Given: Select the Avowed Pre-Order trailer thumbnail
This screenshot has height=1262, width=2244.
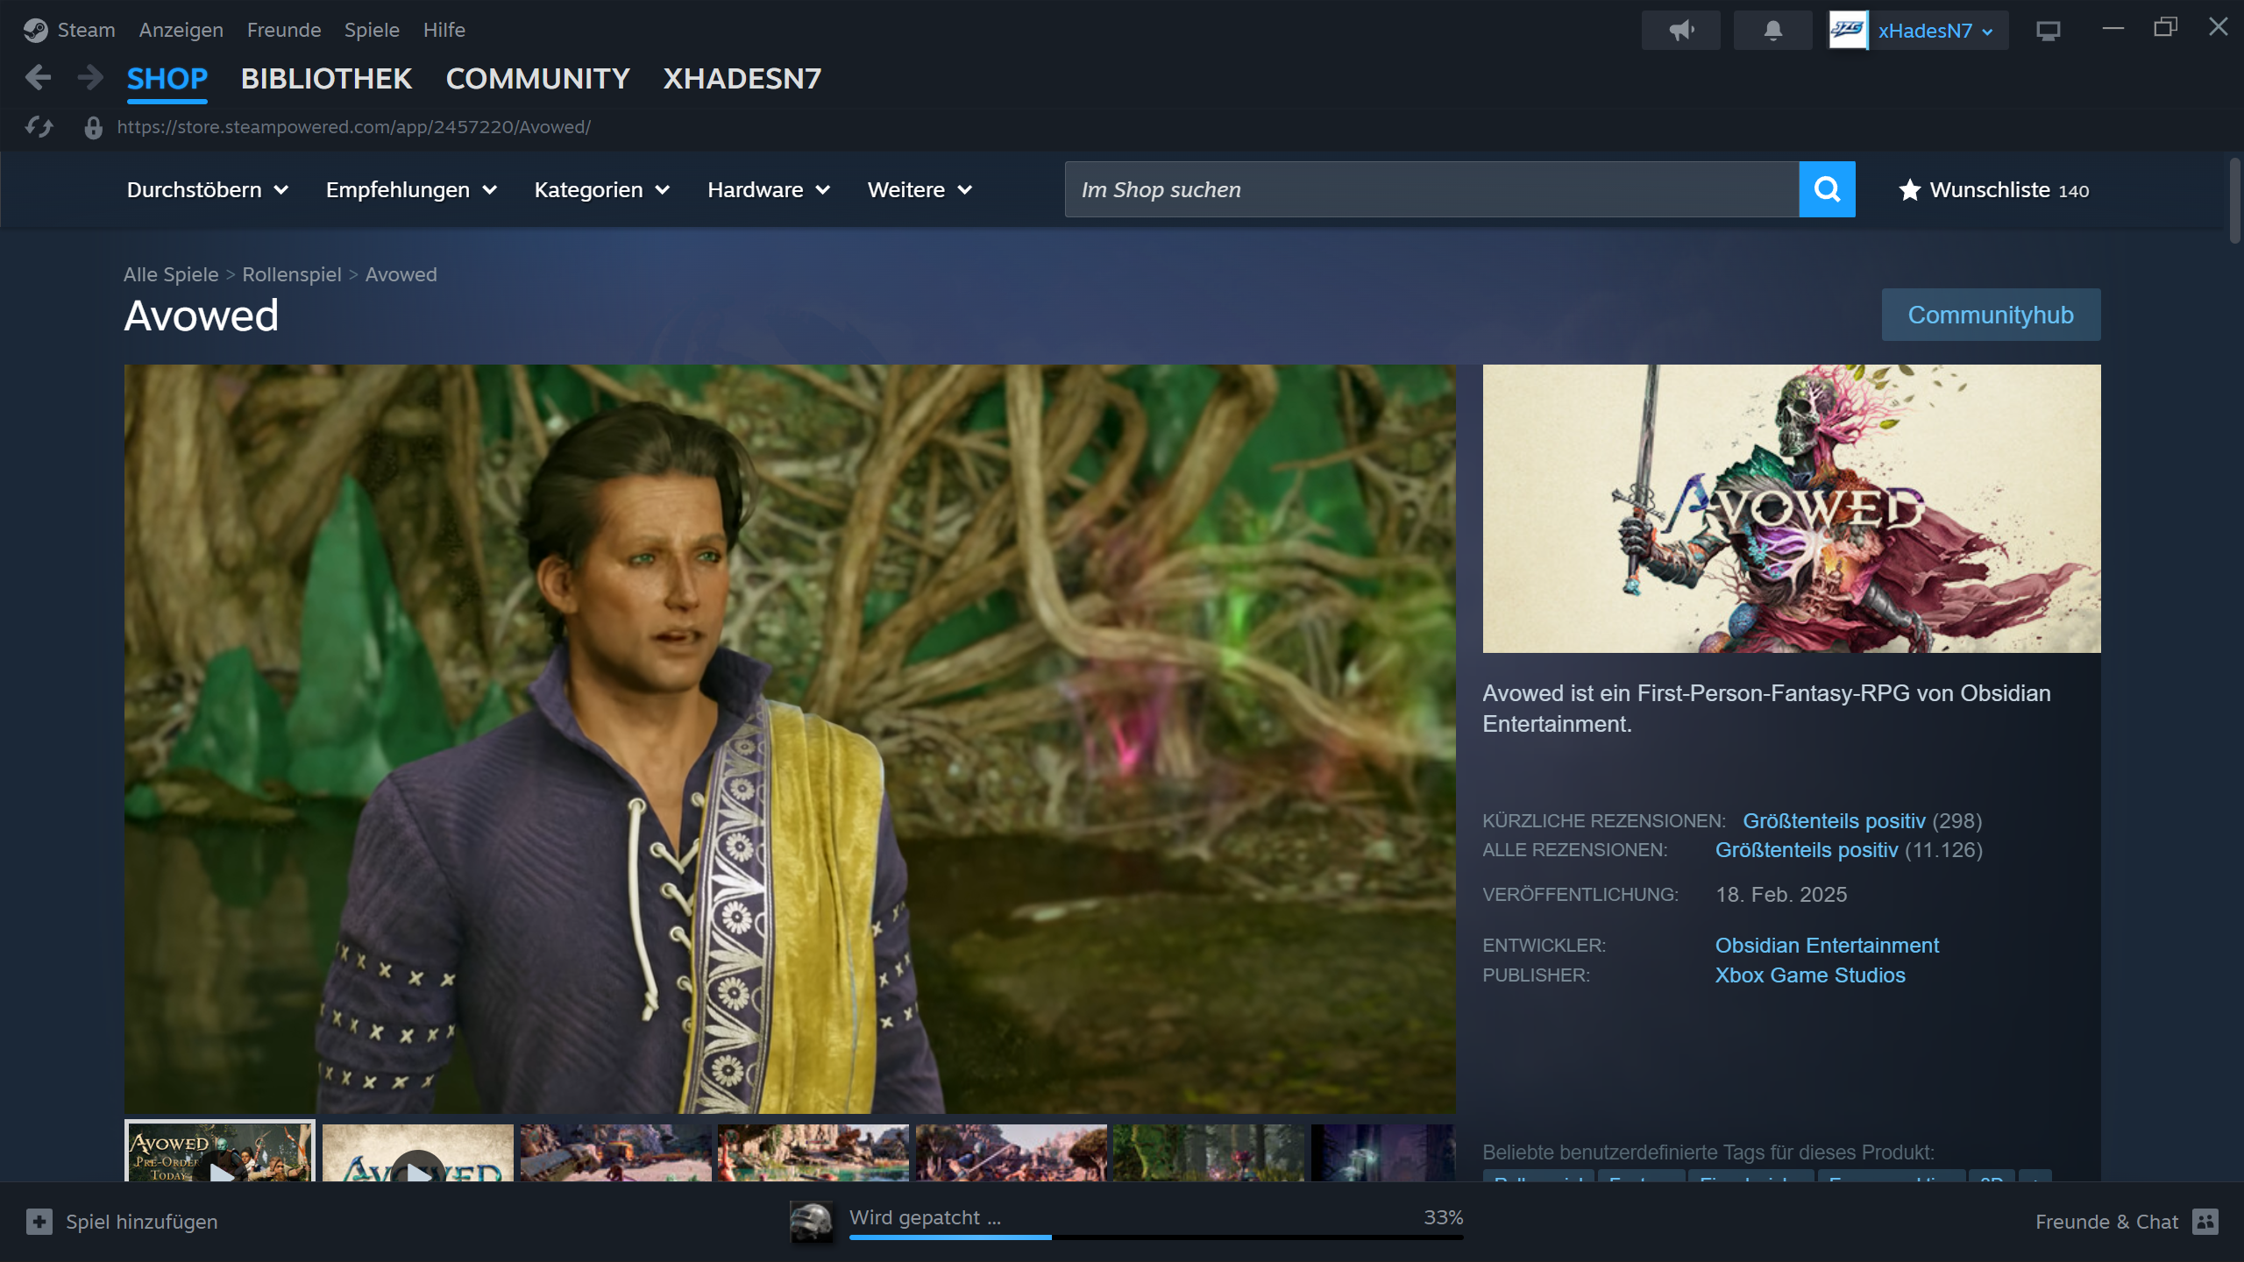Looking at the screenshot, I should coord(219,1152).
